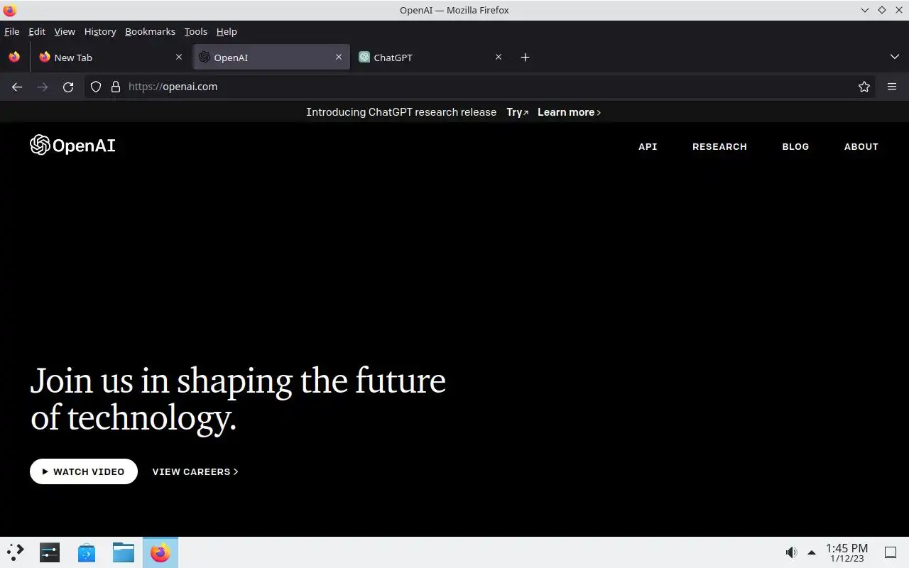Viewport: 909px width, 568px height.
Task: Click the title bar diamond maximize button
Action: [882, 10]
